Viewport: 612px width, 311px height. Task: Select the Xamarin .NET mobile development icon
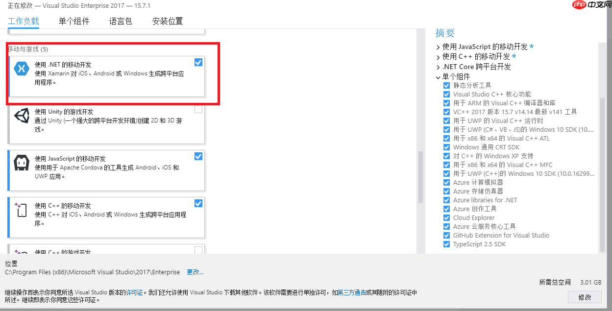[x=21, y=69]
